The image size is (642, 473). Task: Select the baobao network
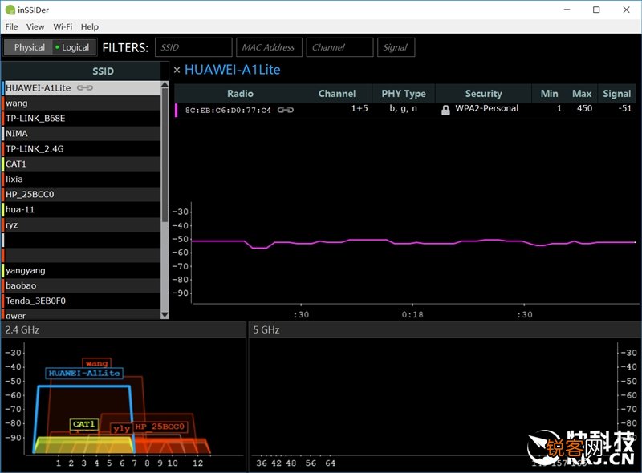click(x=82, y=285)
